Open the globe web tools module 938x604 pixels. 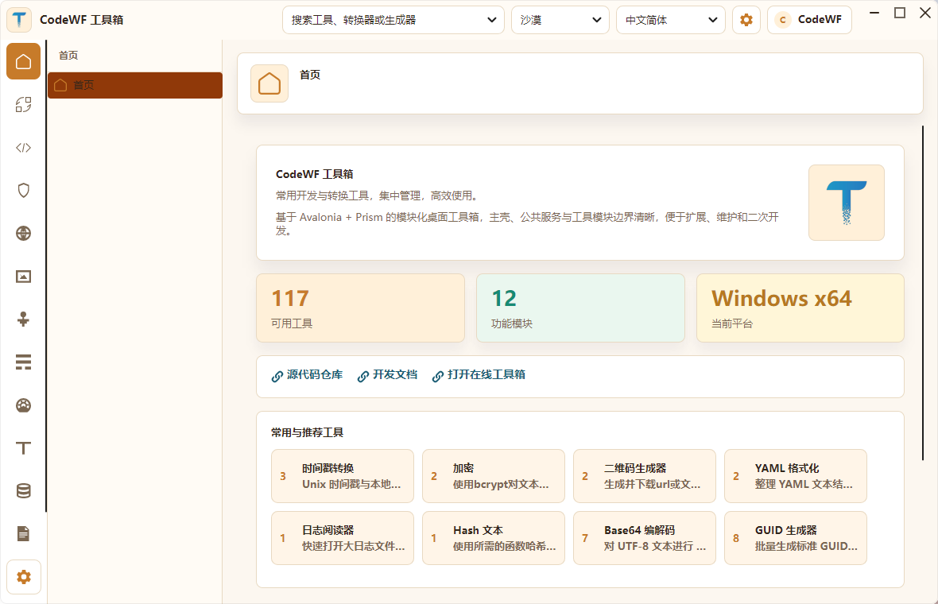[x=23, y=233]
